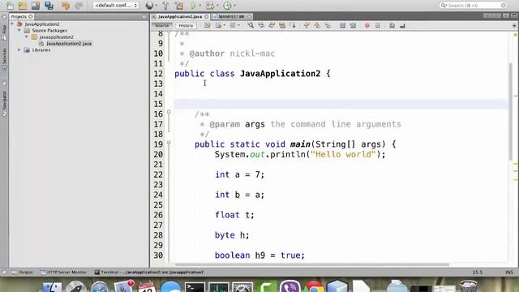Click the Next Bookmark icon

point(317,25)
